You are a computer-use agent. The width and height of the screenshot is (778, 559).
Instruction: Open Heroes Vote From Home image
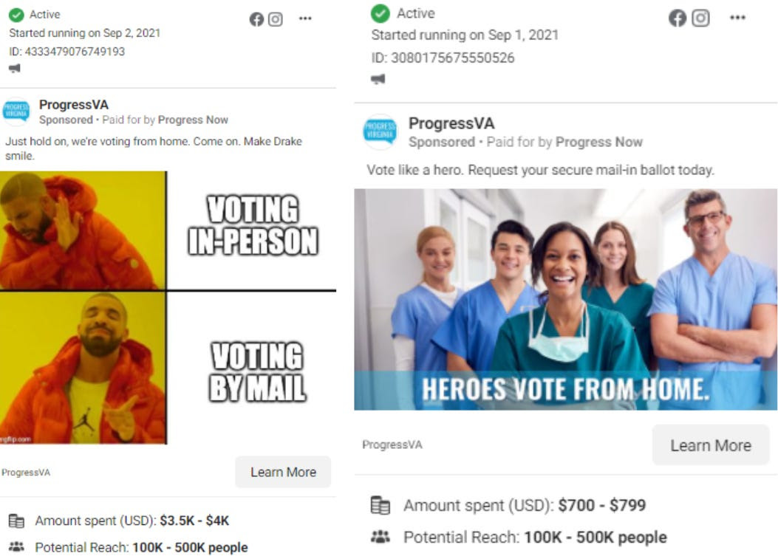(x=566, y=299)
